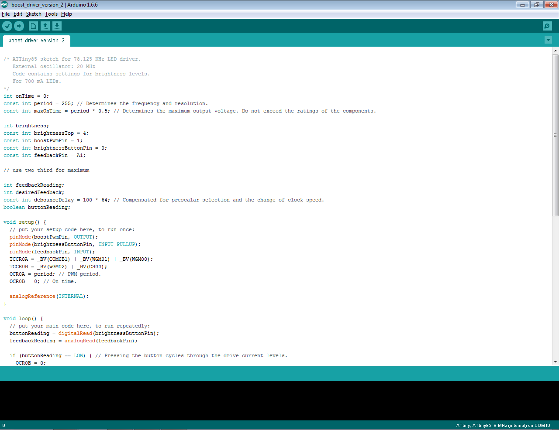Screen dimensions: 559x430
Task: Click the line 'void loop() {'
Action: (x=23, y=319)
